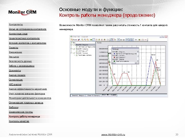Collapse the Отчет №2 - Отгрузки tree node
This screenshot has width=185, height=139.
[x=71, y=45]
